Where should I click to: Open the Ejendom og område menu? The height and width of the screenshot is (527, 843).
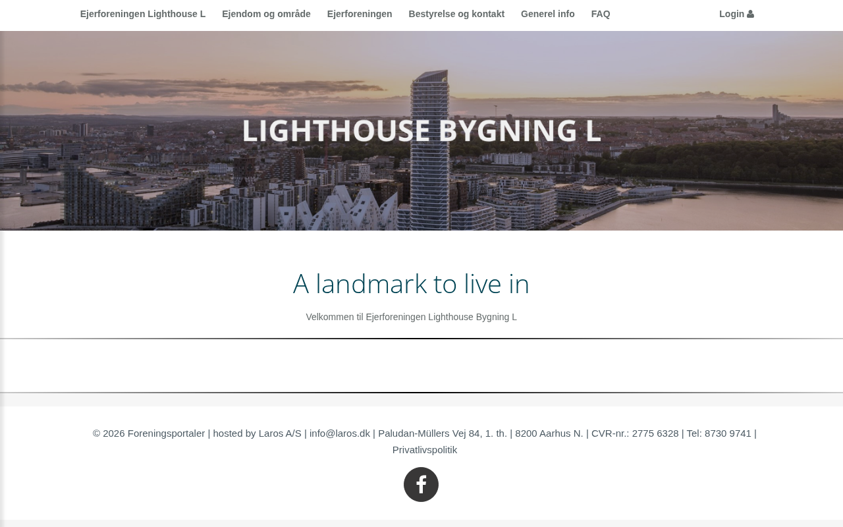266,14
